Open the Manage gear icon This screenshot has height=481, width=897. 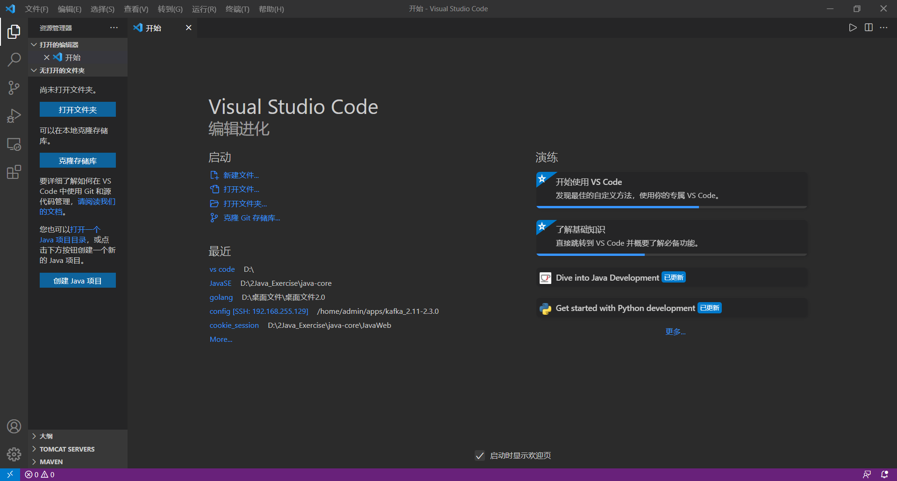(14, 454)
